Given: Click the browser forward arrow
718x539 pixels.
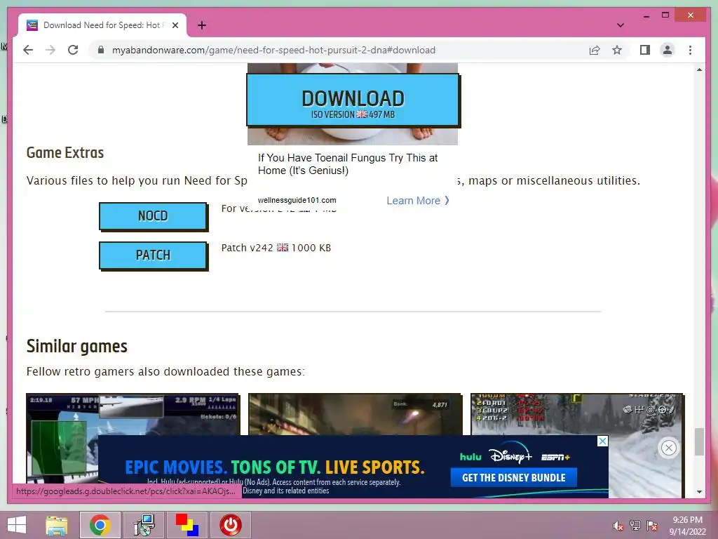Looking at the screenshot, I should [x=50, y=50].
